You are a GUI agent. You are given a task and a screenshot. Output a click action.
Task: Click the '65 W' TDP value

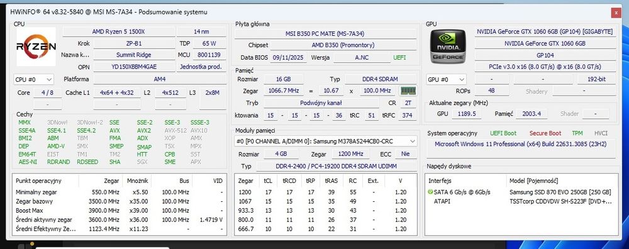click(x=209, y=43)
